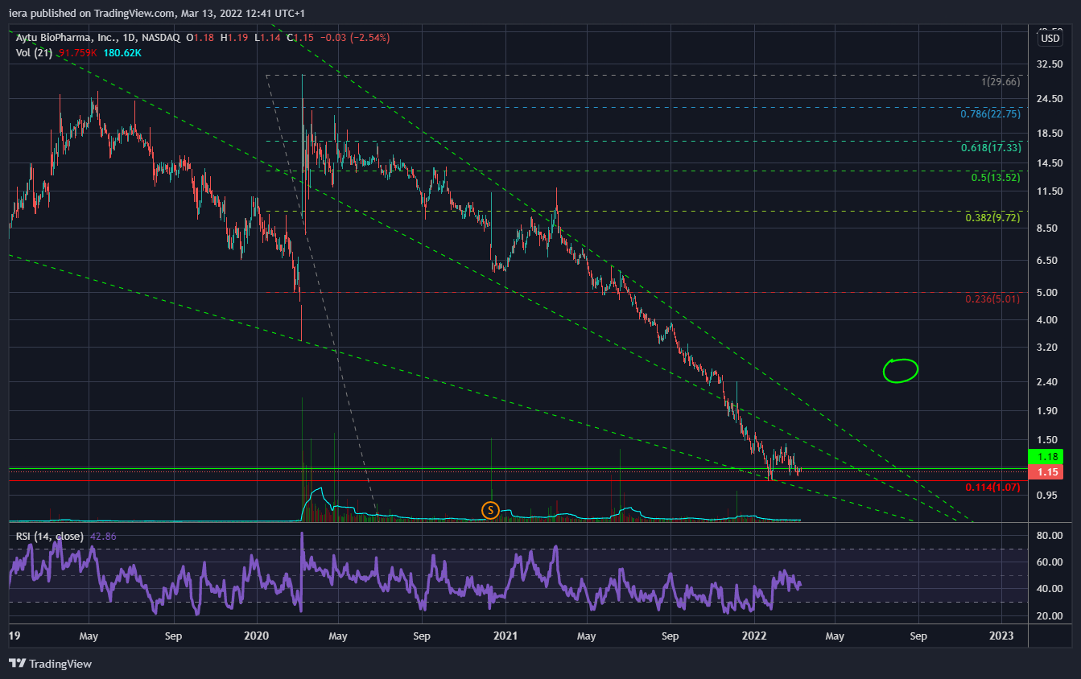This screenshot has width=1081, height=679.
Task: Click the 2022 time axis label
Action: click(754, 636)
